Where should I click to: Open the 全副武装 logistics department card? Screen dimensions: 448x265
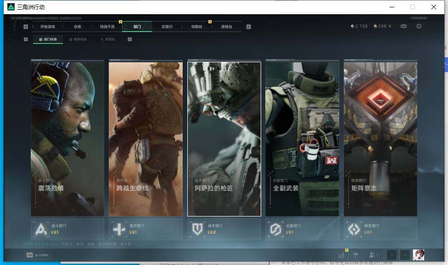pos(302,139)
